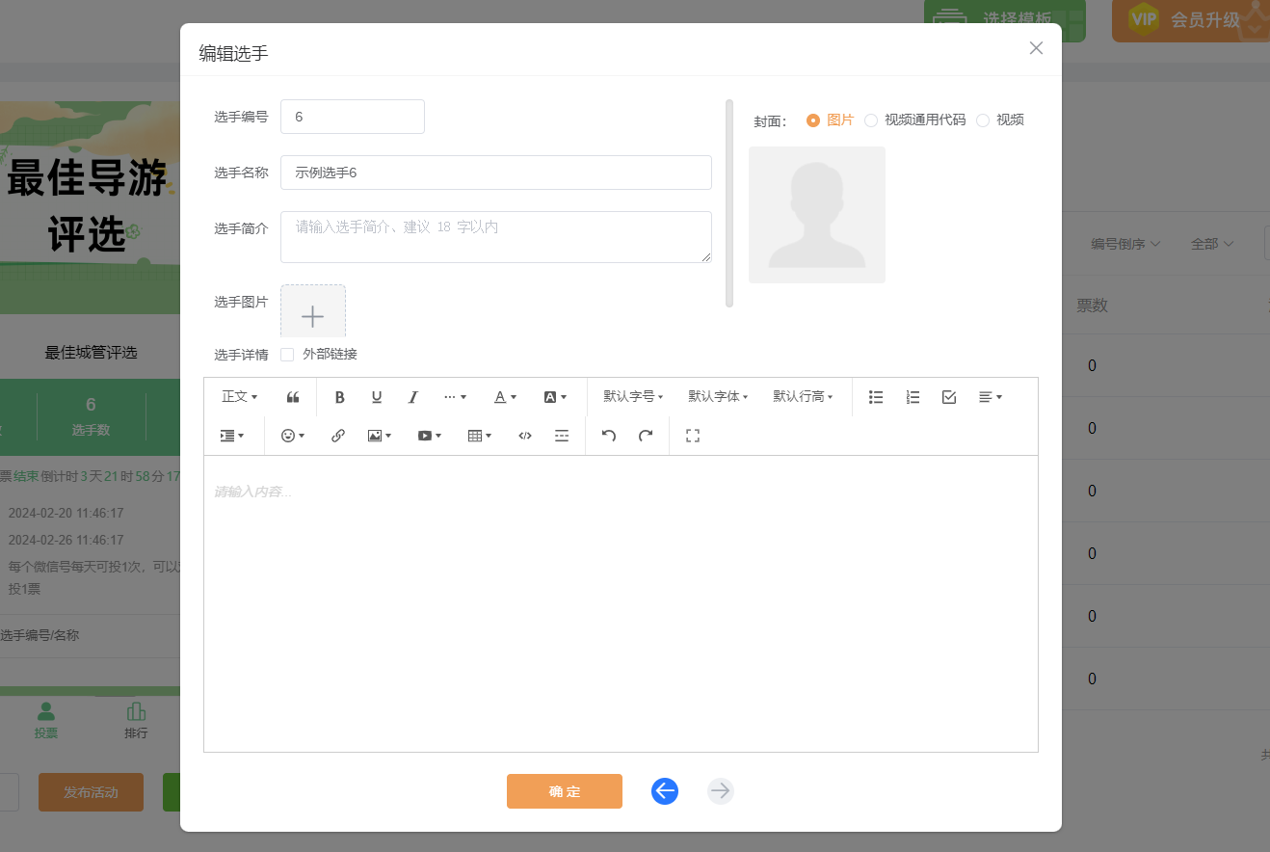Create a bulleted list
1270x852 pixels.
pyautogui.click(x=876, y=397)
